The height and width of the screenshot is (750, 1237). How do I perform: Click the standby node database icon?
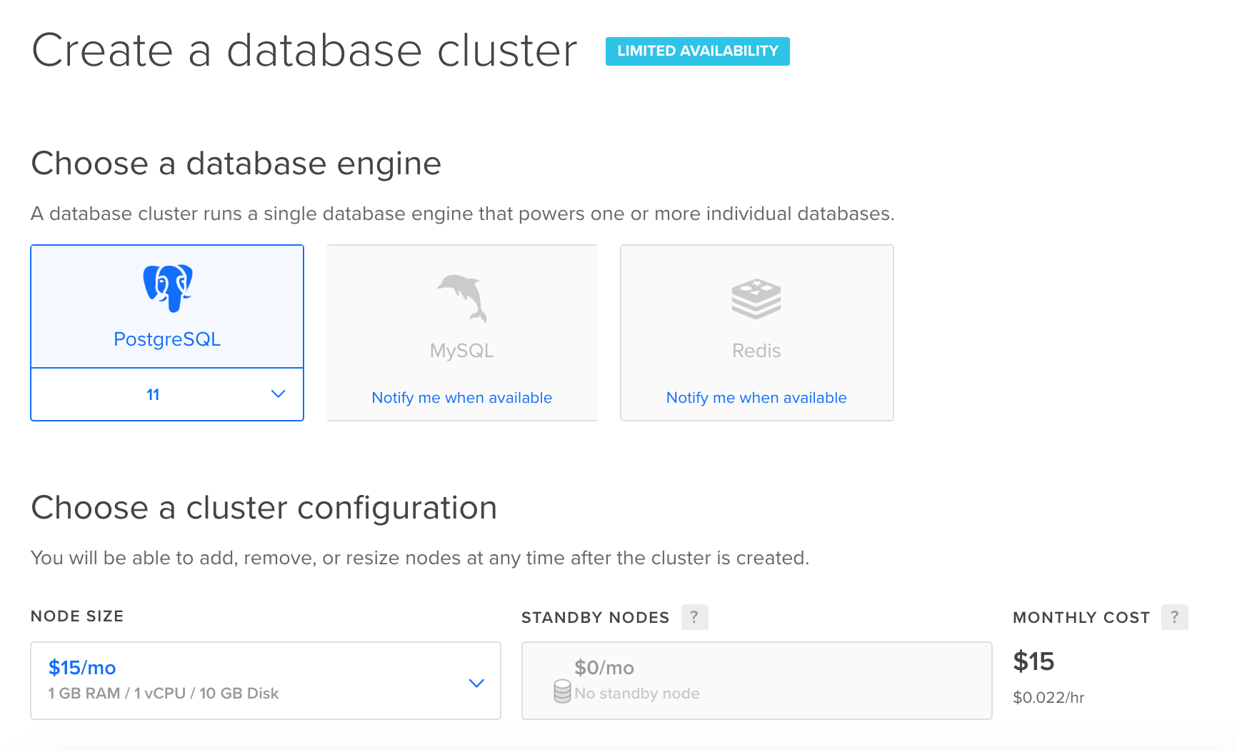coord(563,691)
